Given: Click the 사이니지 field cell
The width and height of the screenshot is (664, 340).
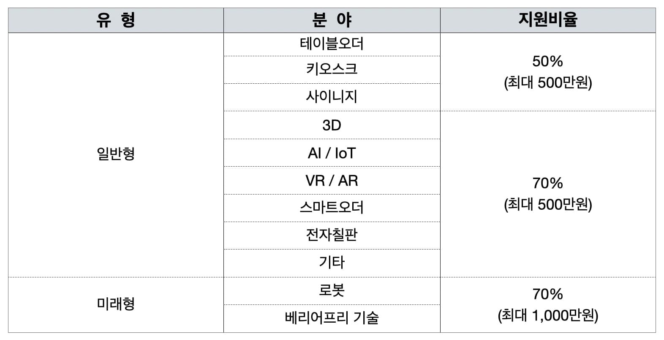Looking at the screenshot, I should click(x=332, y=97).
